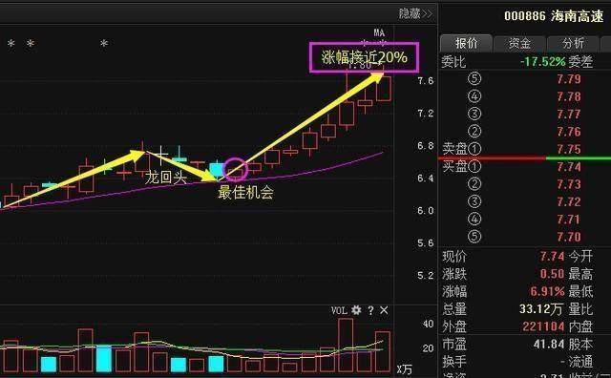
Task: Click stock title 000886 海南高速
Action: [554, 16]
